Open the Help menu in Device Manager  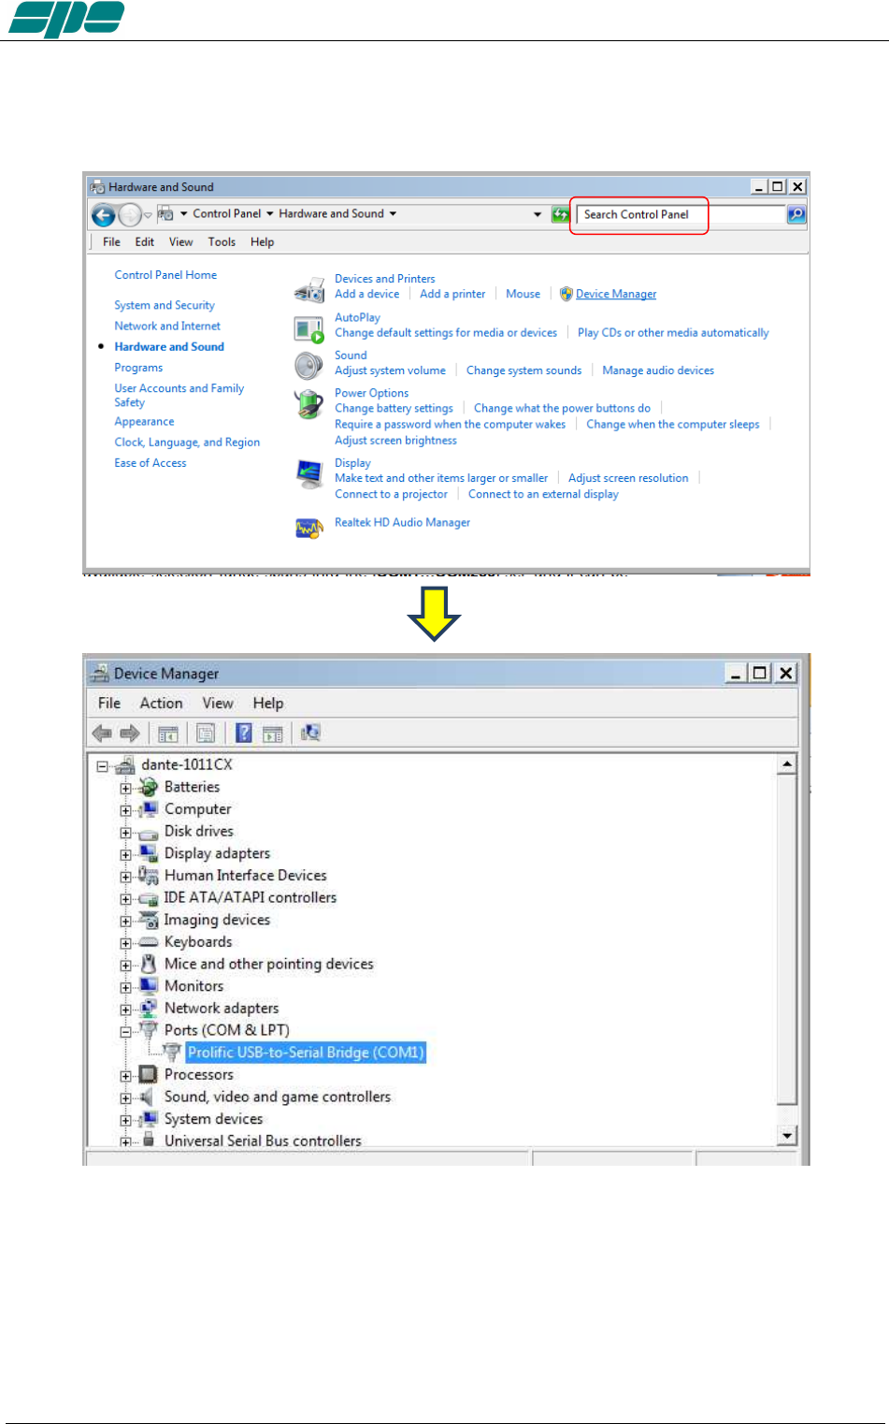(268, 704)
